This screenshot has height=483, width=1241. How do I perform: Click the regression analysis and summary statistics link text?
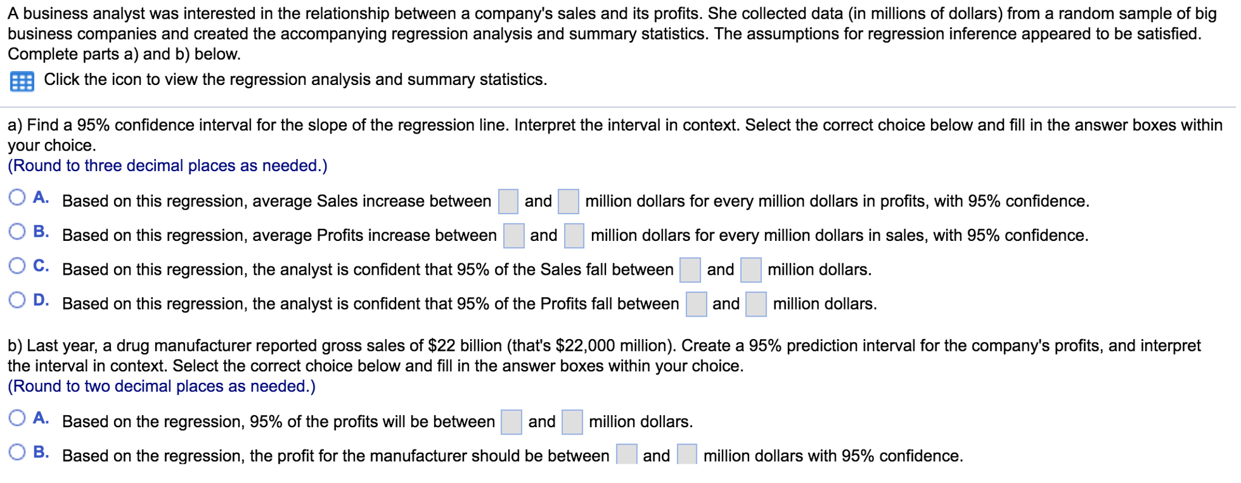(295, 79)
